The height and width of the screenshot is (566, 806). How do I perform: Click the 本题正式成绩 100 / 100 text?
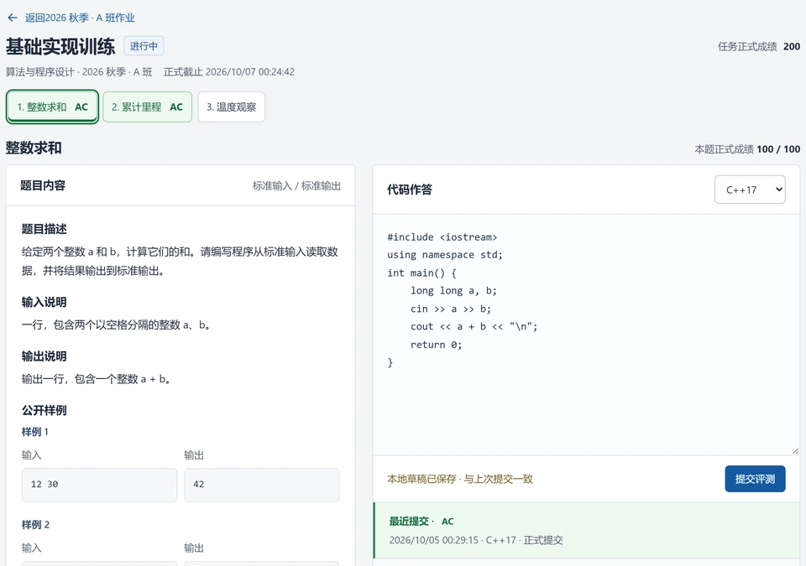(x=747, y=149)
